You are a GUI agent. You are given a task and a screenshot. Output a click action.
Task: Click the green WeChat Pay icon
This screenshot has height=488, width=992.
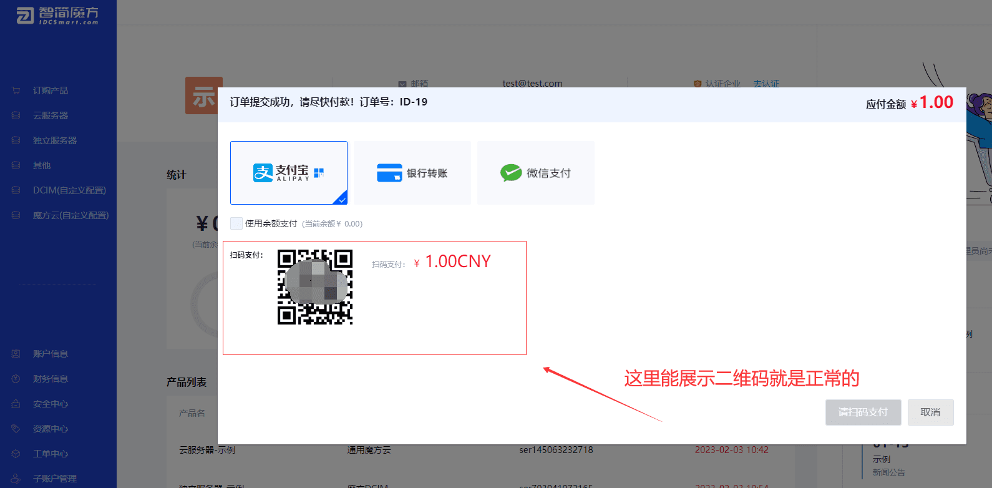pyautogui.click(x=511, y=173)
